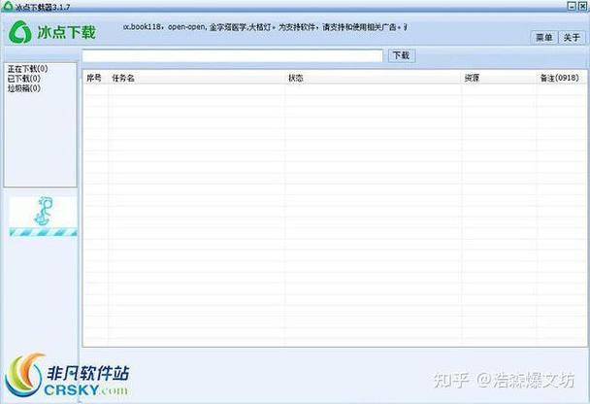Open the 菜单 menu button
The height and width of the screenshot is (404, 590).
(x=544, y=37)
